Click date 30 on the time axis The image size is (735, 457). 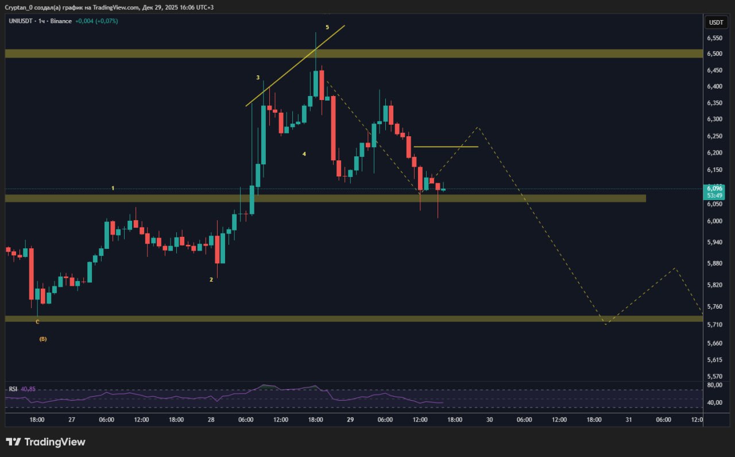[489, 420]
